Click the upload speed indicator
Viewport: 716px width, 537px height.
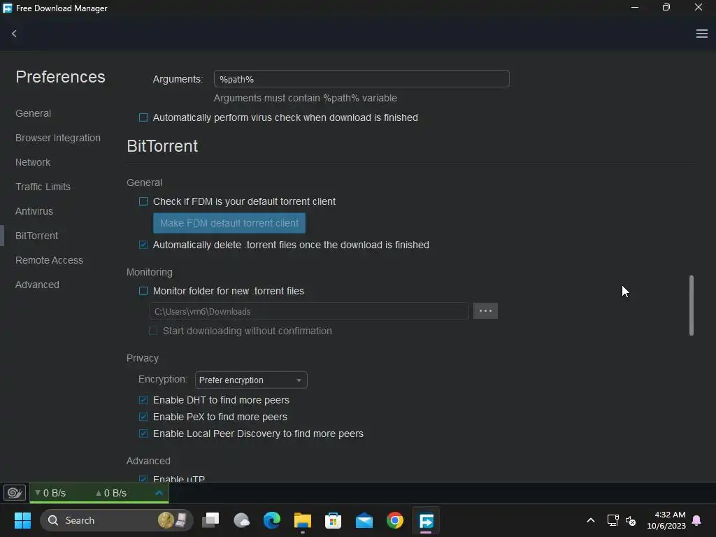[x=111, y=493]
